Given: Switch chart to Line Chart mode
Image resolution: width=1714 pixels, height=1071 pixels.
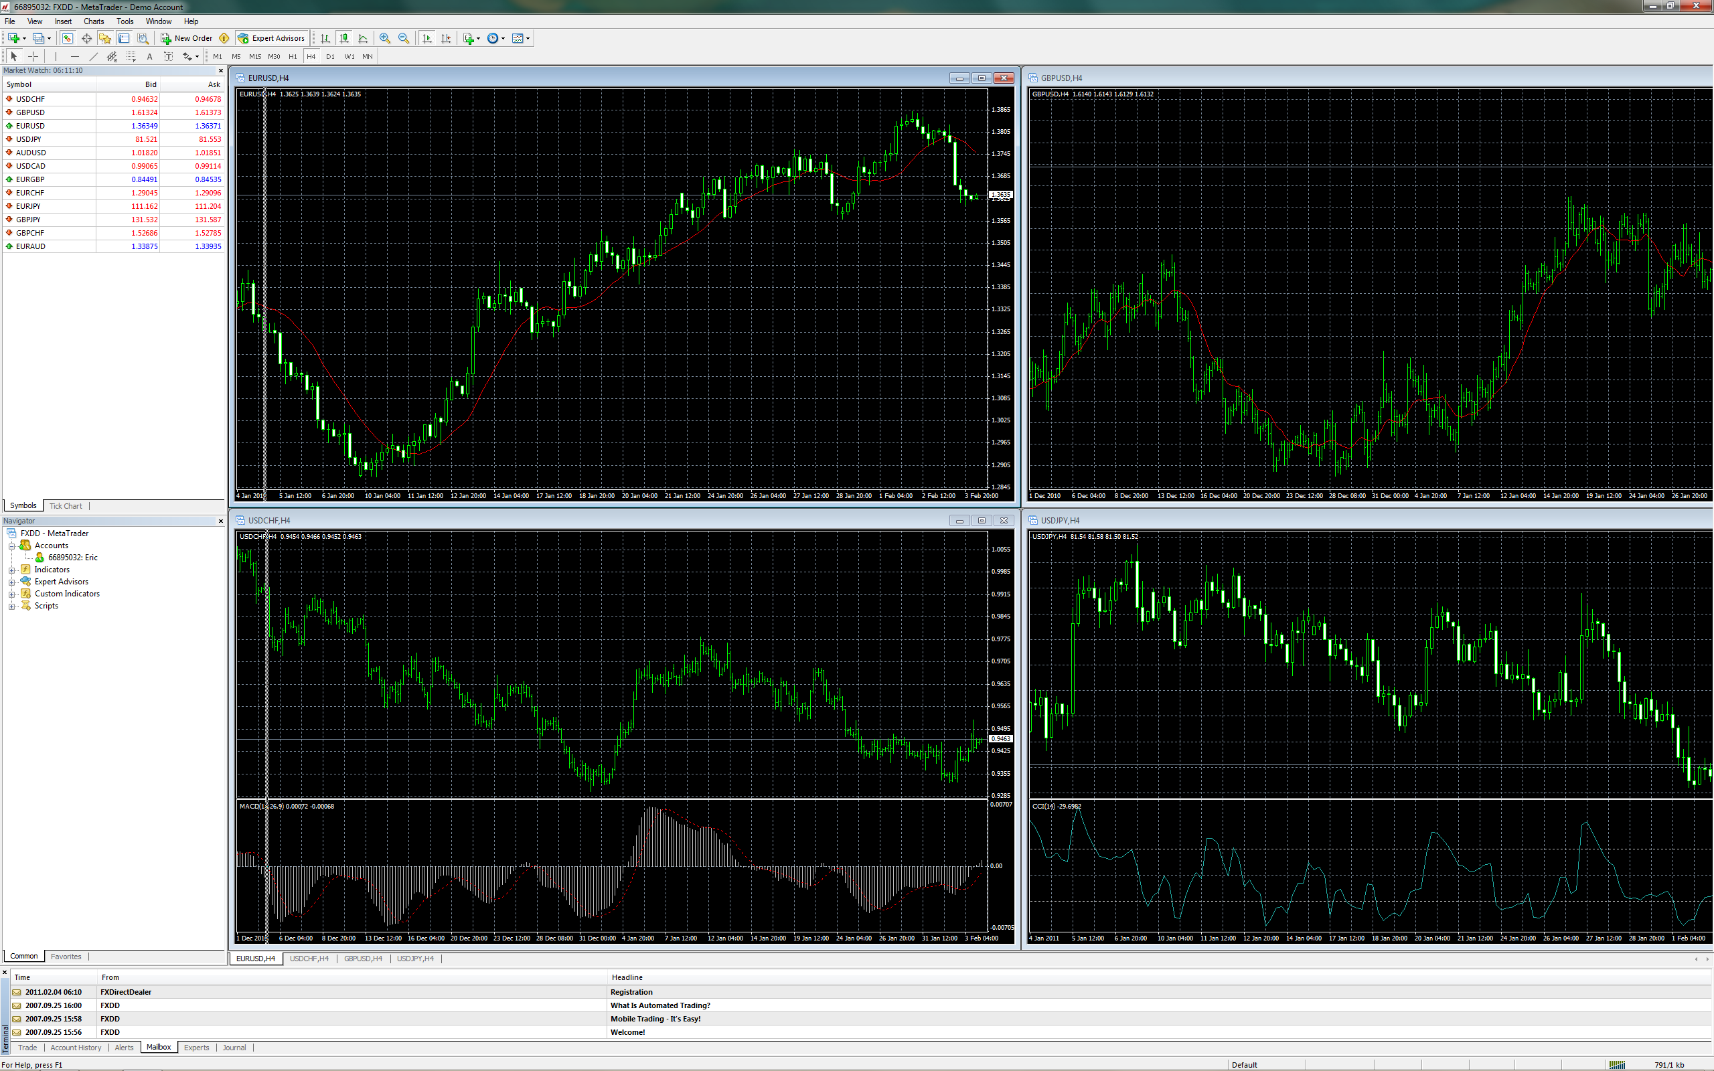Looking at the screenshot, I should click(x=364, y=38).
